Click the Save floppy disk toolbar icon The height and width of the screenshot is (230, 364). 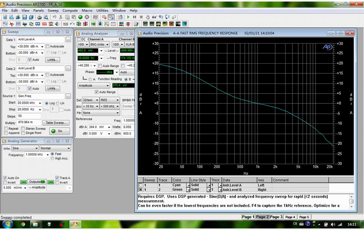(24, 17)
